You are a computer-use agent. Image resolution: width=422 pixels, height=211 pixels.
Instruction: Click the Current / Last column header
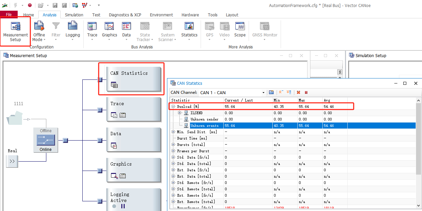click(x=248, y=100)
